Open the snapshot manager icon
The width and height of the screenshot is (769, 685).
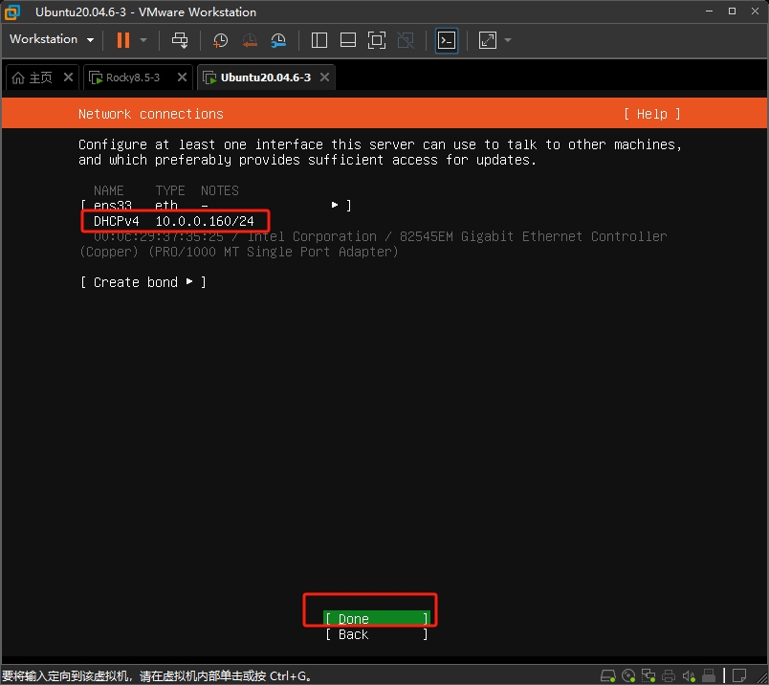click(278, 40)
